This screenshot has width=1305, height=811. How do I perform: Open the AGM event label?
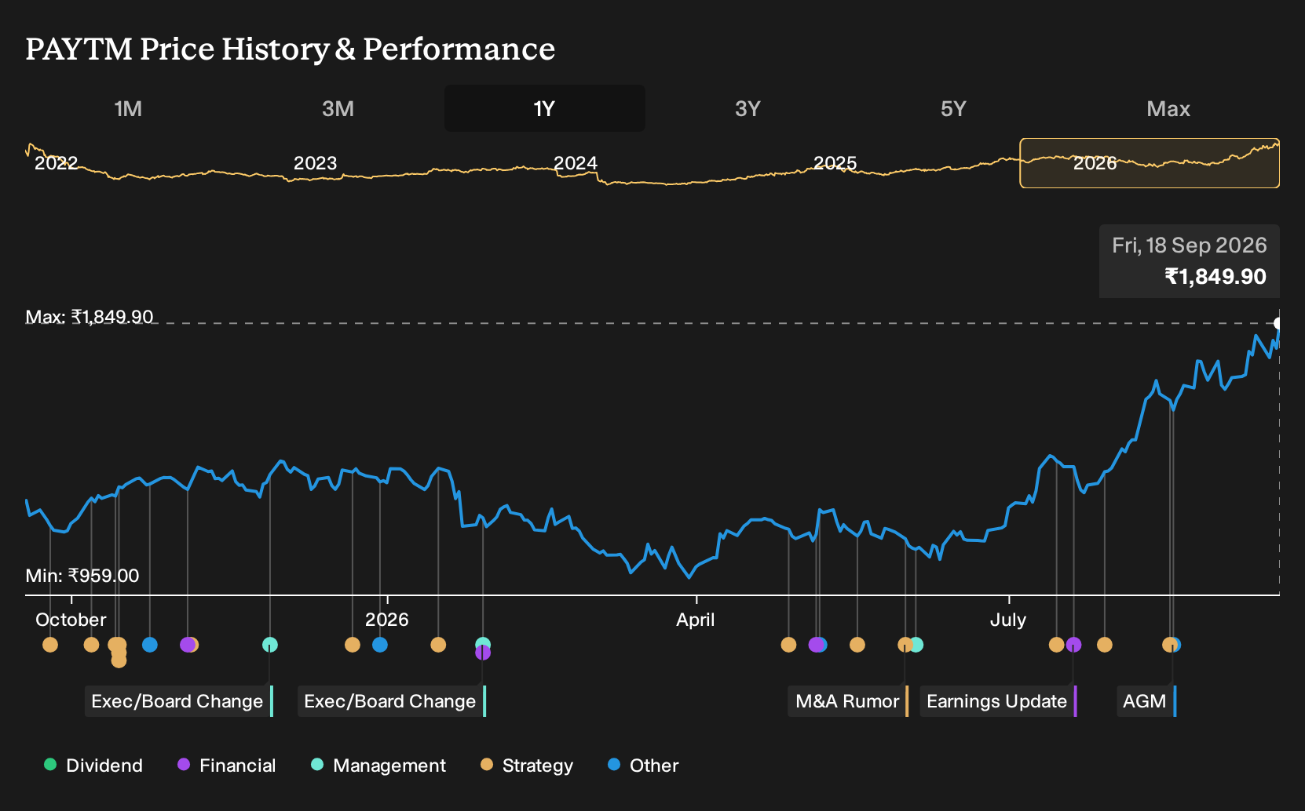1146,701
